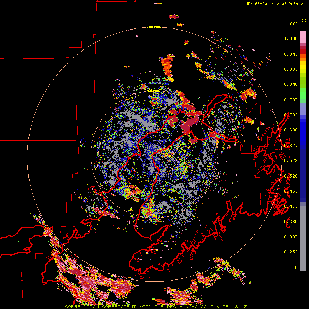Select the 0.573 value on the CC scale
Viewport: 309px width, 309px height.
291,160
